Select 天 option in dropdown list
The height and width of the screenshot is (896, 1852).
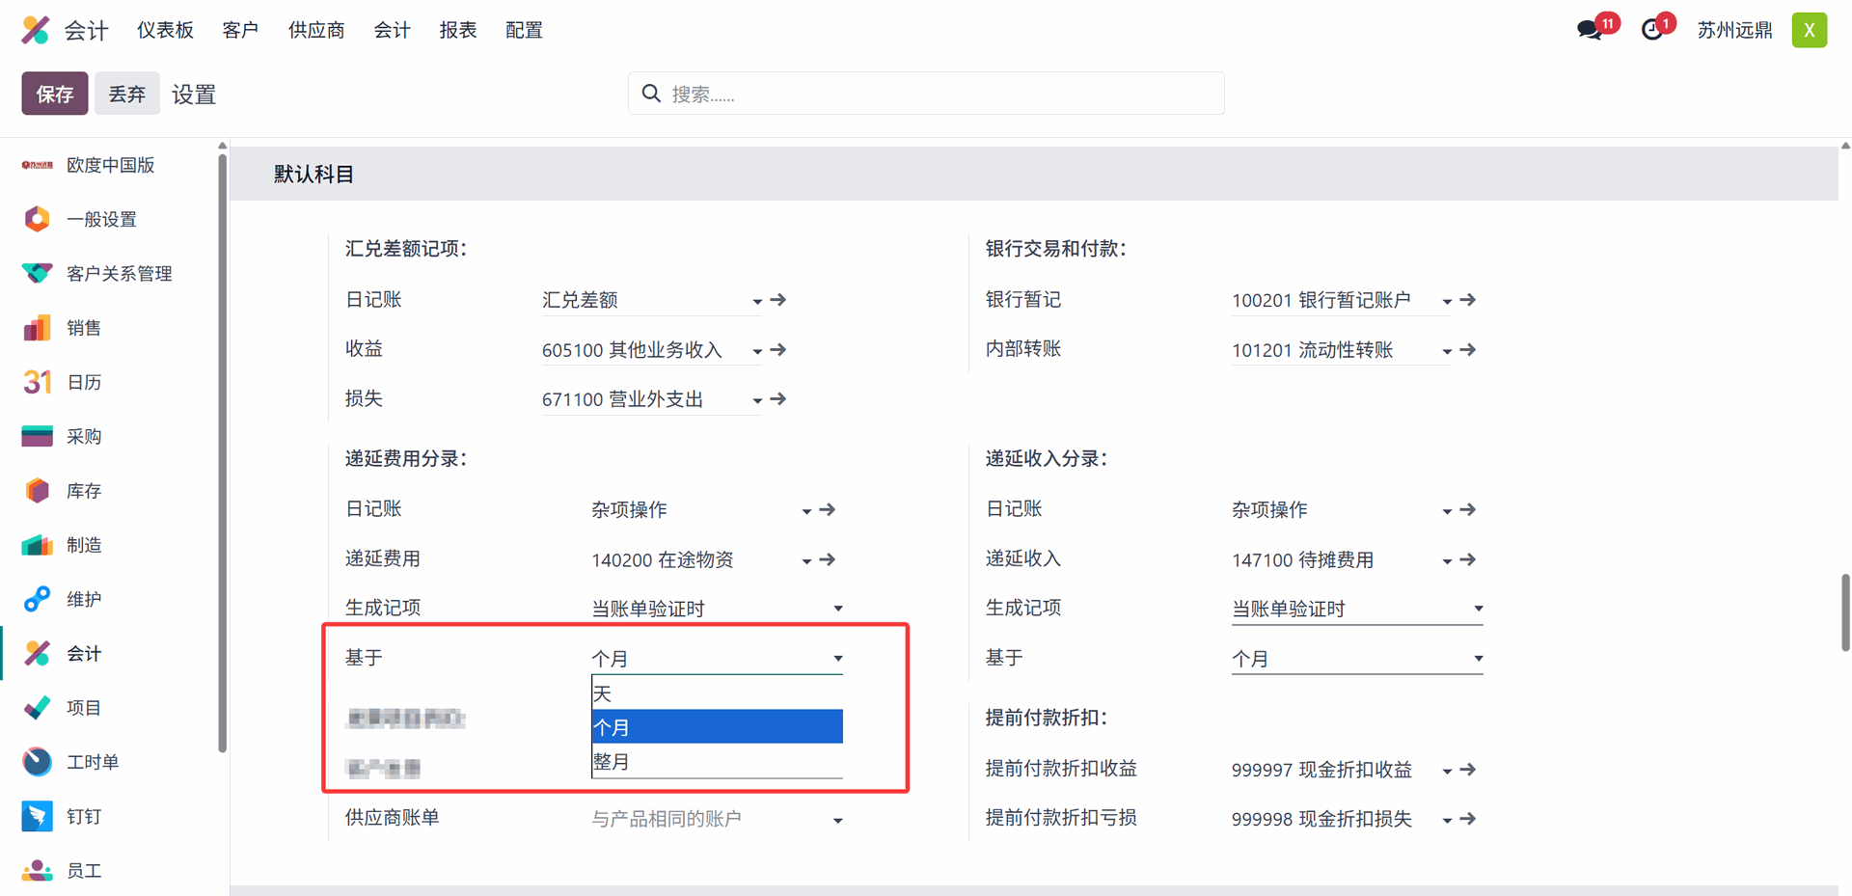(716, 693)
